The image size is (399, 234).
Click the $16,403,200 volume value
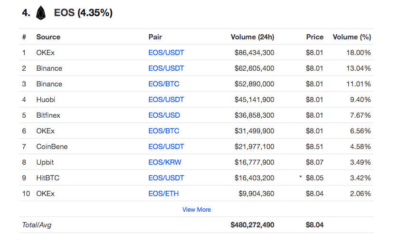click(255, 178)
